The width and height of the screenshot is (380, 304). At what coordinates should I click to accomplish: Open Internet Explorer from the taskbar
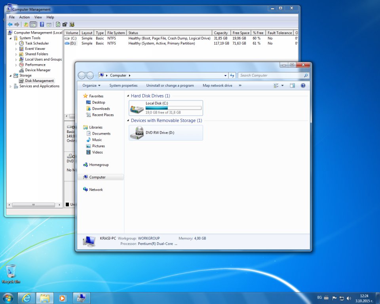27,298
